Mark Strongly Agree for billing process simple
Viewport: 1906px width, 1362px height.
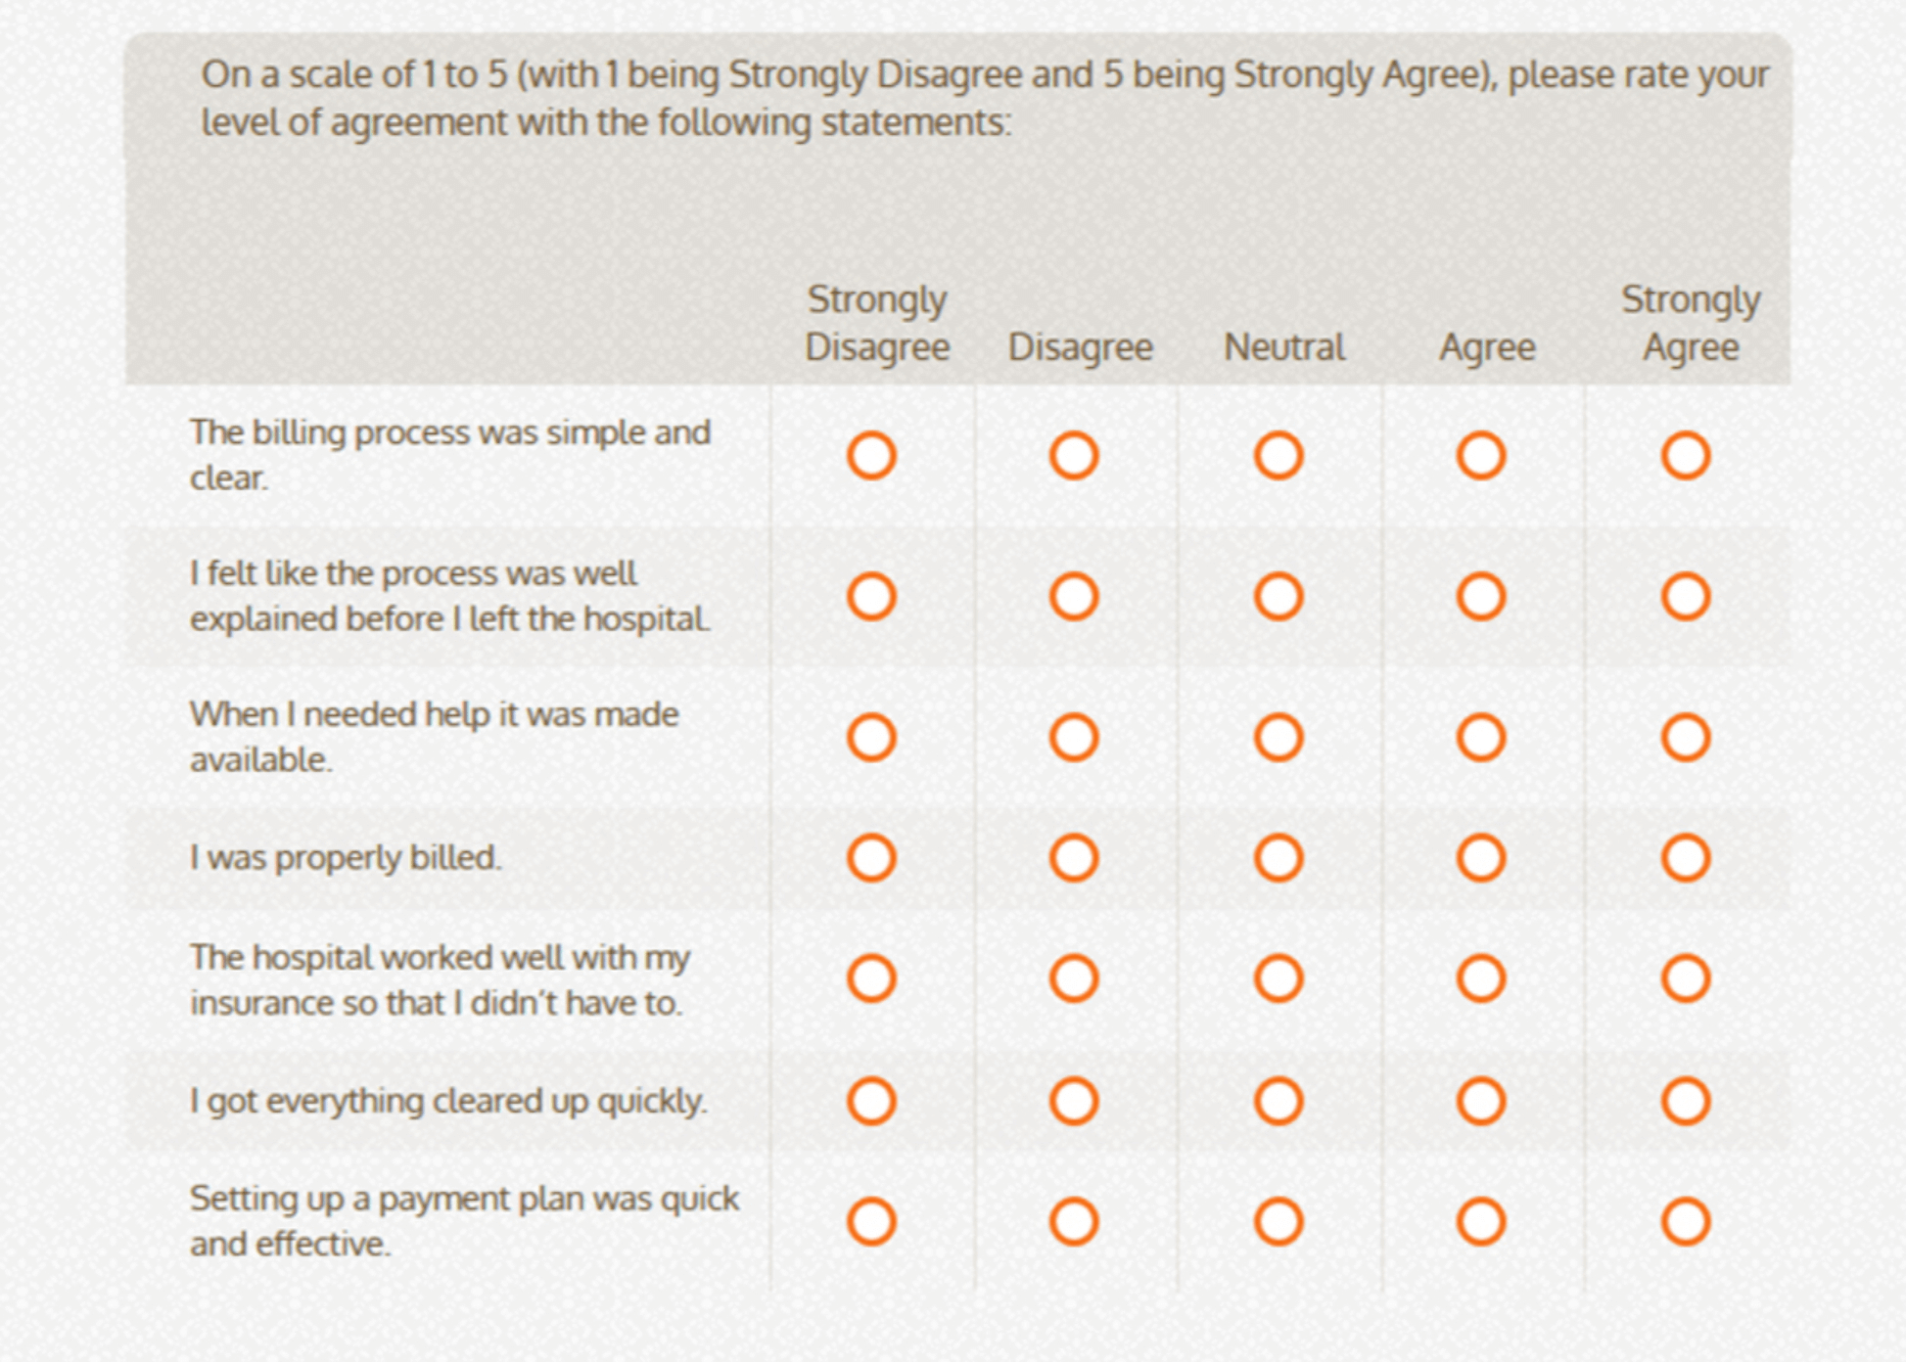(1685, 456)
